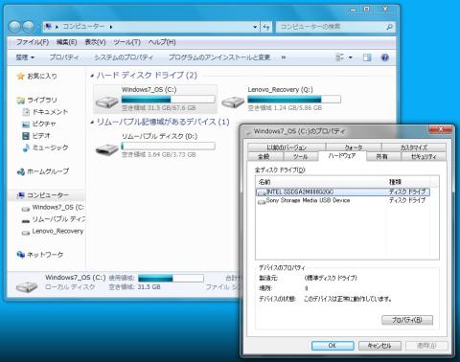The width and height of the screenshot is (460, 362).
Task: Select INTEL SSDSA2M080G2GC row
Action: click(x=343, y=192)
